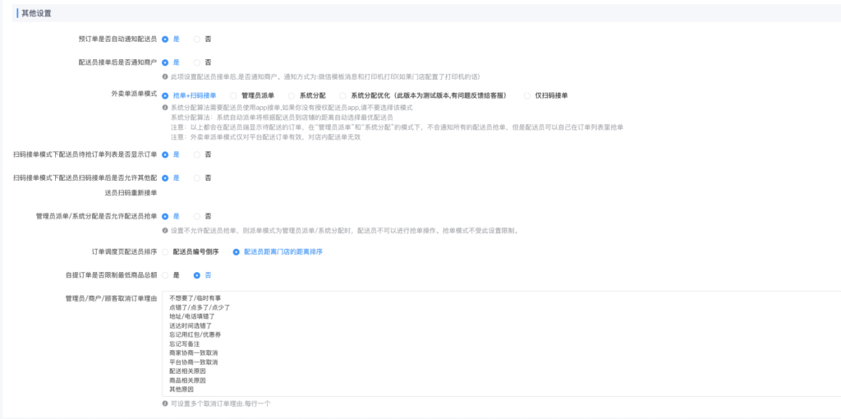Click the 点错了/点多了/点少了 reason line
This screenshot has width=841, height=419.
click(x=199, y=307)
